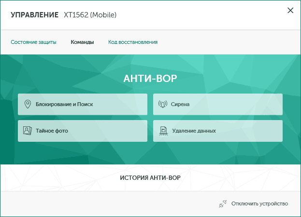Image resolution: width=301 pixels, height=217 pixels.
Task: Open ИСТОРИЯ АНТИ-ВОР history section
Action: (150, 178)
